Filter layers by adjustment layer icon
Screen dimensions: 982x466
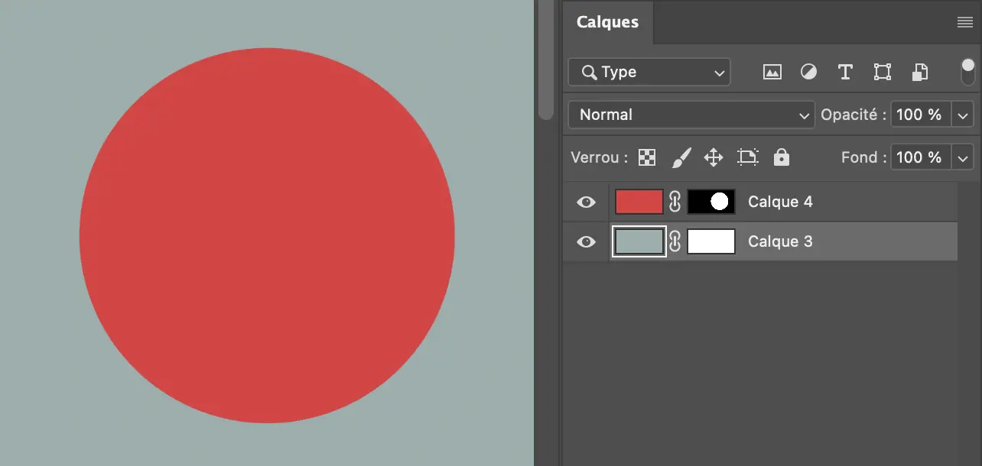pyautogui.click(x=808, y=72)
